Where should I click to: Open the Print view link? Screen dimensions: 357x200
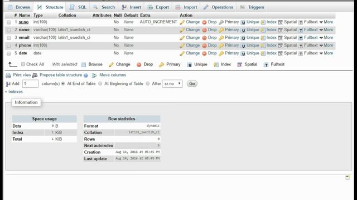click(x=22, y=75)
